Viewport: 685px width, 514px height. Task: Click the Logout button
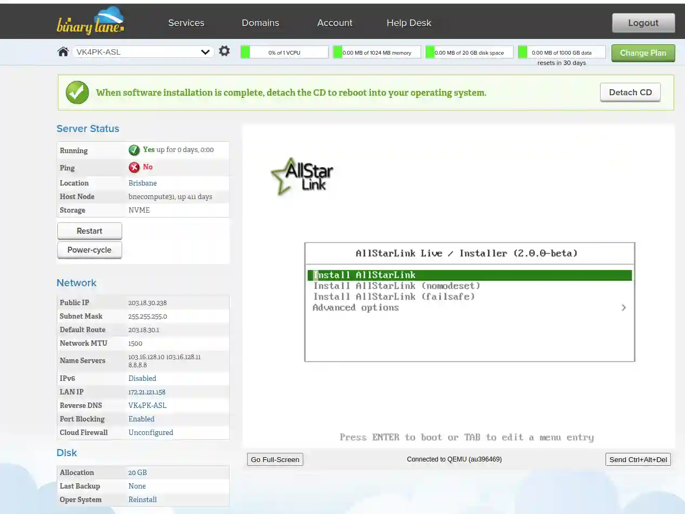(643, 23)
